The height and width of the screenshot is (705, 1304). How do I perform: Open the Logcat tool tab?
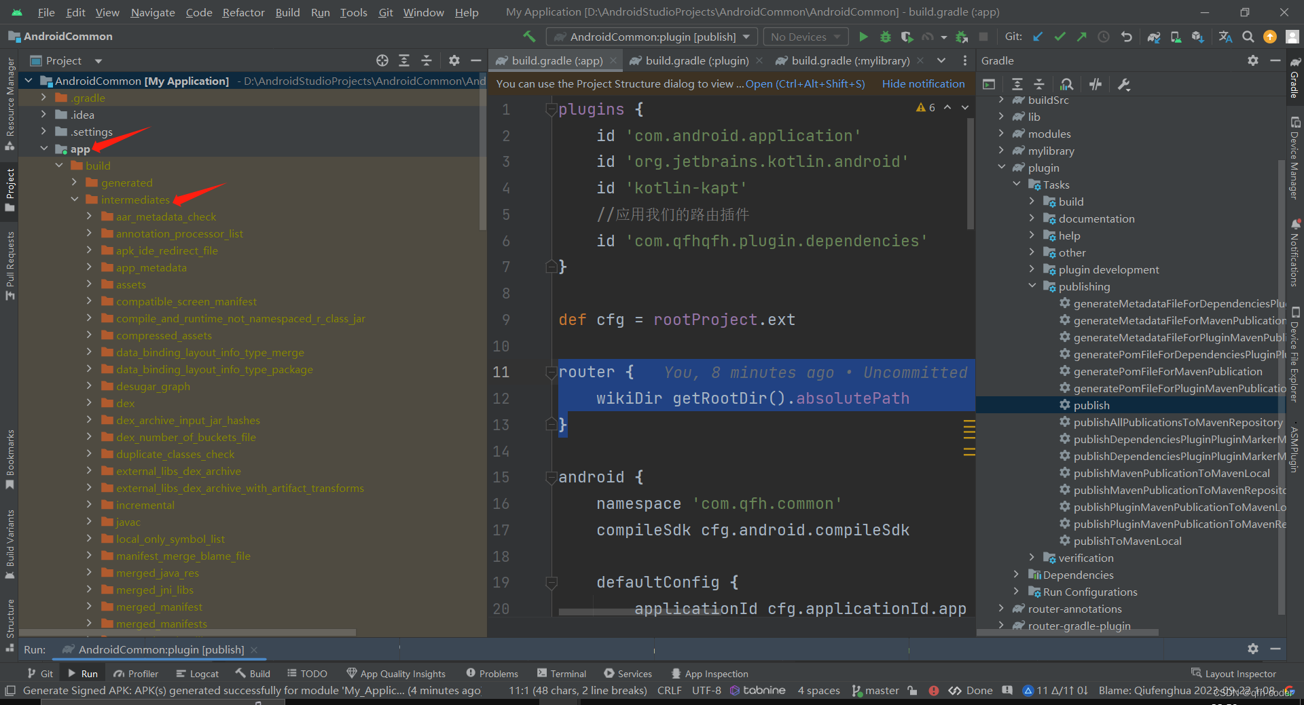pyautogui.click(x=198, y=673)
